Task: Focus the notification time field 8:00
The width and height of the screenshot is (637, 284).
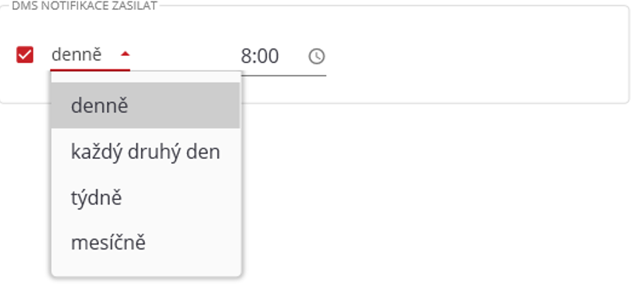Action: (x=266, y=57)
